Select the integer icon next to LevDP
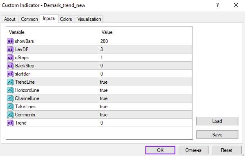The width and height of the screenshot is (245, 156). click(10, 49)
